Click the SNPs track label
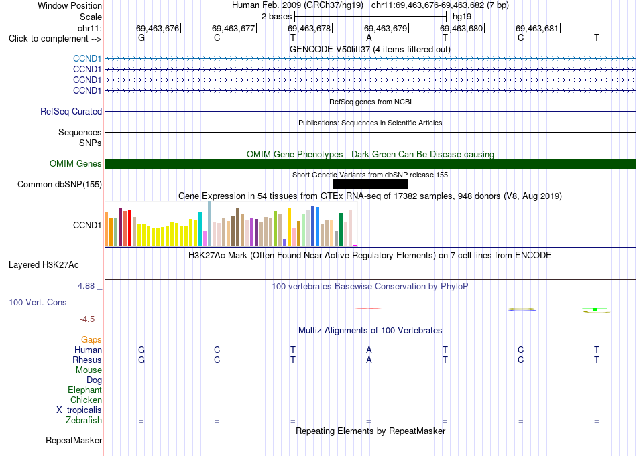This screenshot has height=456, width=637. 91,143
